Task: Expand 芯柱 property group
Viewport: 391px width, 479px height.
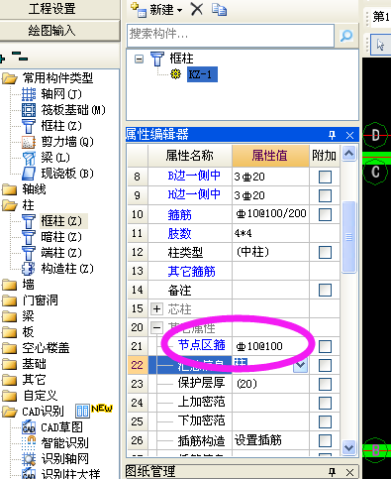Action: (156, 309)
